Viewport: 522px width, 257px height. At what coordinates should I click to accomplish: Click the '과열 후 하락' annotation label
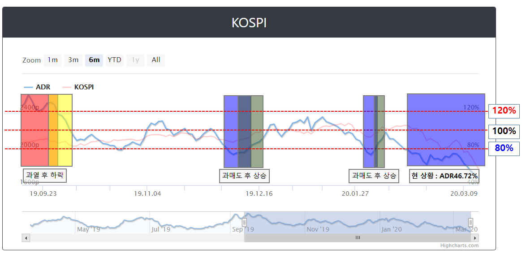(x=45, y=175)
